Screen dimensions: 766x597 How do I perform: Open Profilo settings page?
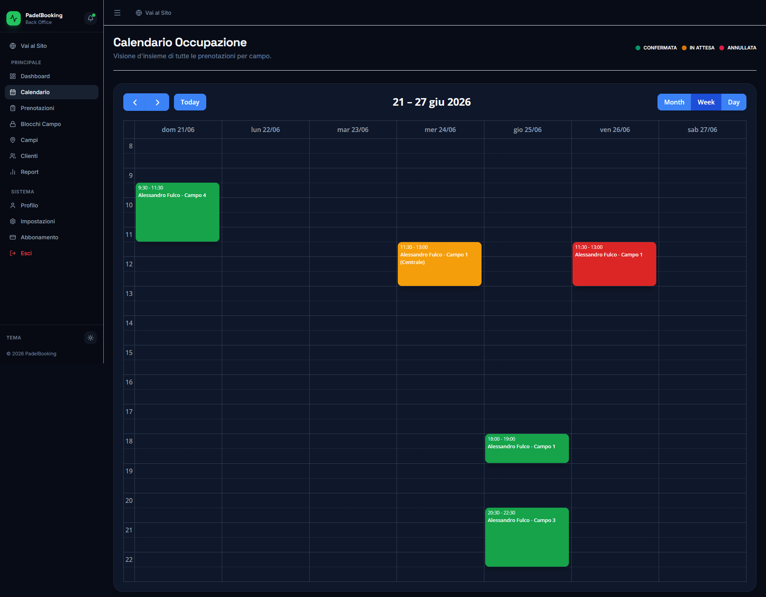pos(51,205)
